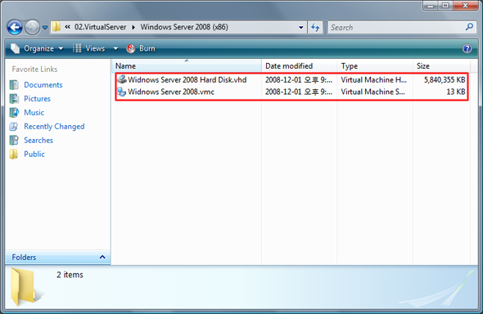The height and width of the screenshot is (314, 483).
Task: Sort by the Type column header
Action: pyautogui.click(x=375, y=65)
